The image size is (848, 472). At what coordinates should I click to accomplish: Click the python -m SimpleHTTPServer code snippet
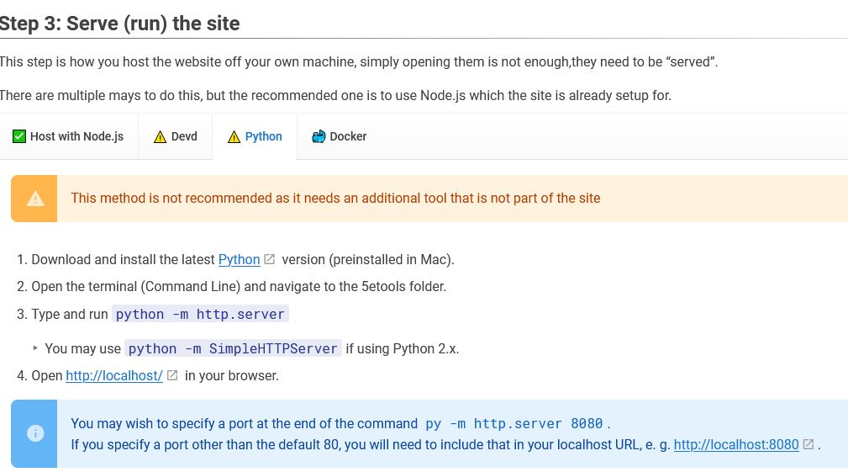pyautogui.click(x=233, y=348)
